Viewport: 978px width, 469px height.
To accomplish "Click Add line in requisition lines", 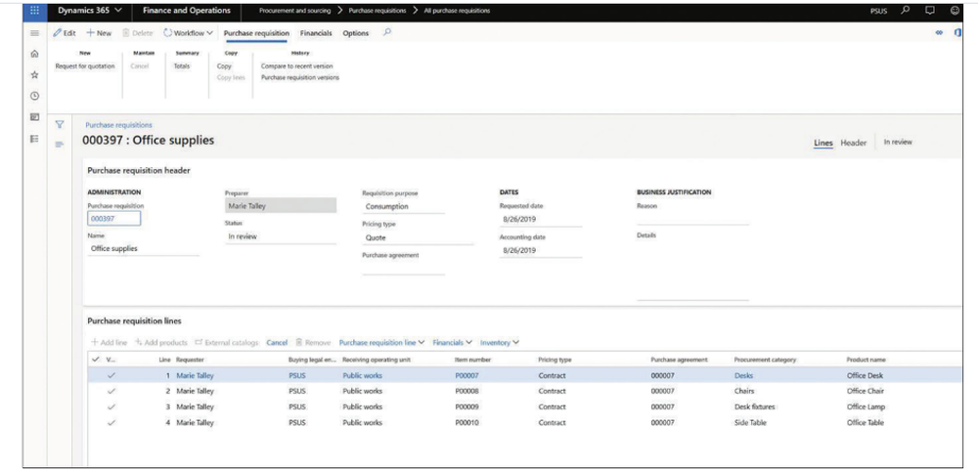I will [110, 343].
